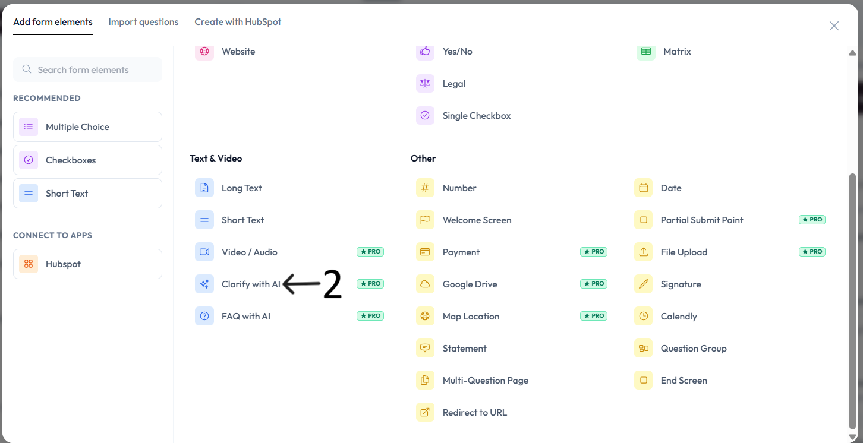Click the Hubspot orange grid icon

point(29,264)
